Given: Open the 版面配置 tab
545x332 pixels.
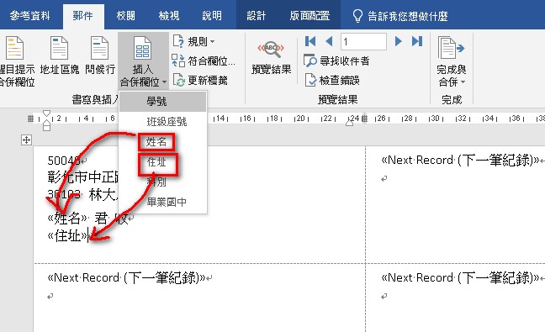Looking at the screenshot, I should pyautogui.click(x=310, y=16).
